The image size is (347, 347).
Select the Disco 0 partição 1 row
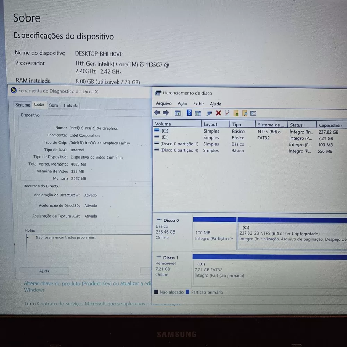coord(250,144)
